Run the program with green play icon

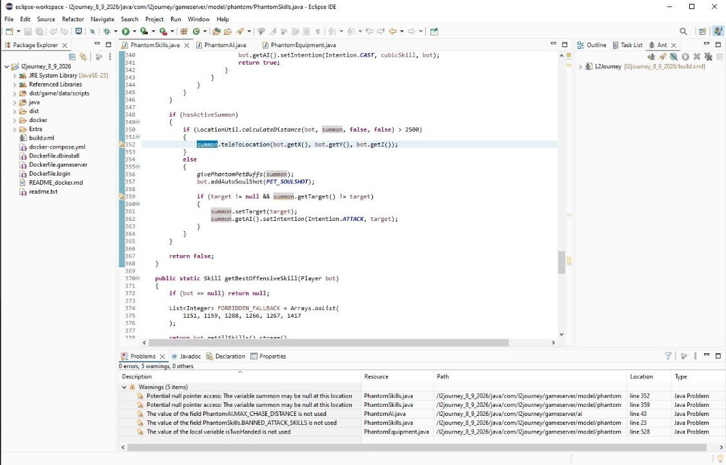click(x=125, y=32)
